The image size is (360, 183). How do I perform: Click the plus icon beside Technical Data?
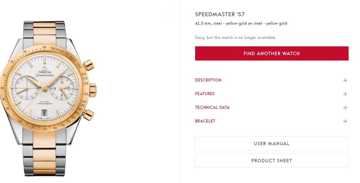[x=345, y=108]
